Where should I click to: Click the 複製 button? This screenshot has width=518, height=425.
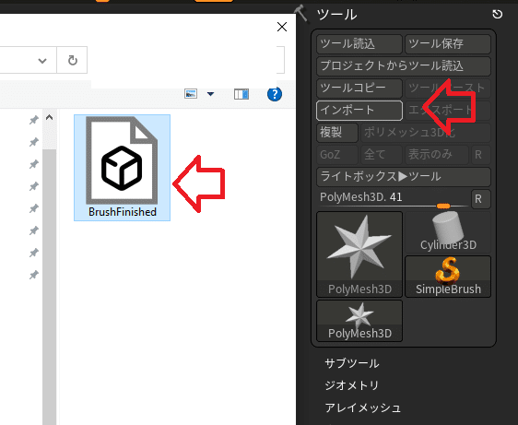337,133
